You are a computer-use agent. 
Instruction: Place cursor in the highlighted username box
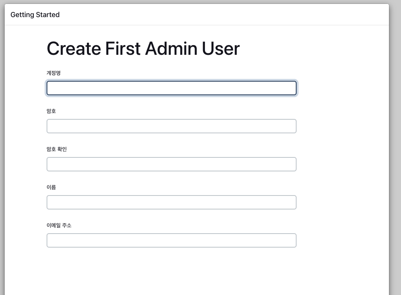click(x=171, y=88)
